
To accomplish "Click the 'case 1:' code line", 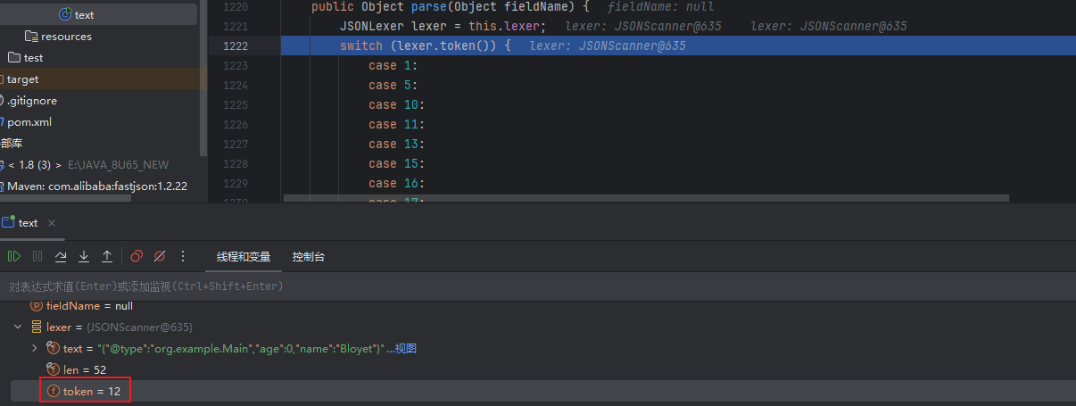I will click(393, 65).
